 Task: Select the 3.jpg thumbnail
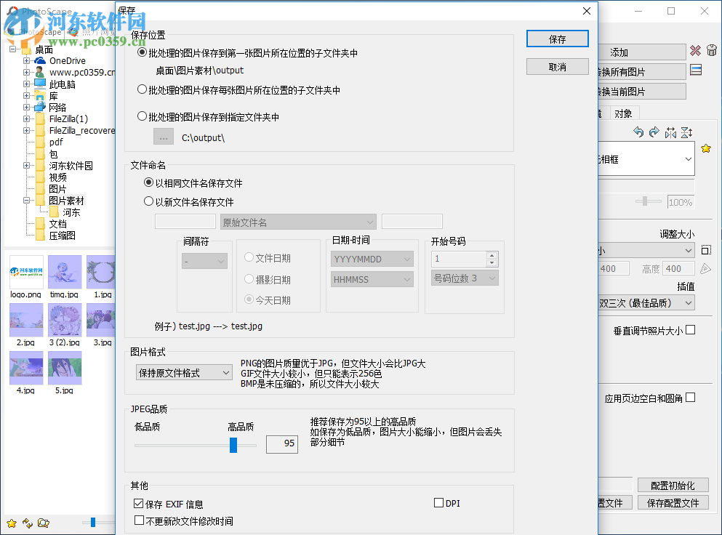[x=100, y=320]
